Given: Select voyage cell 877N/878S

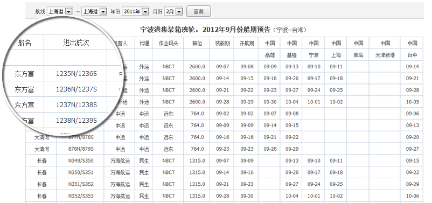Looking at the screenshot, I should pos(81,137).
